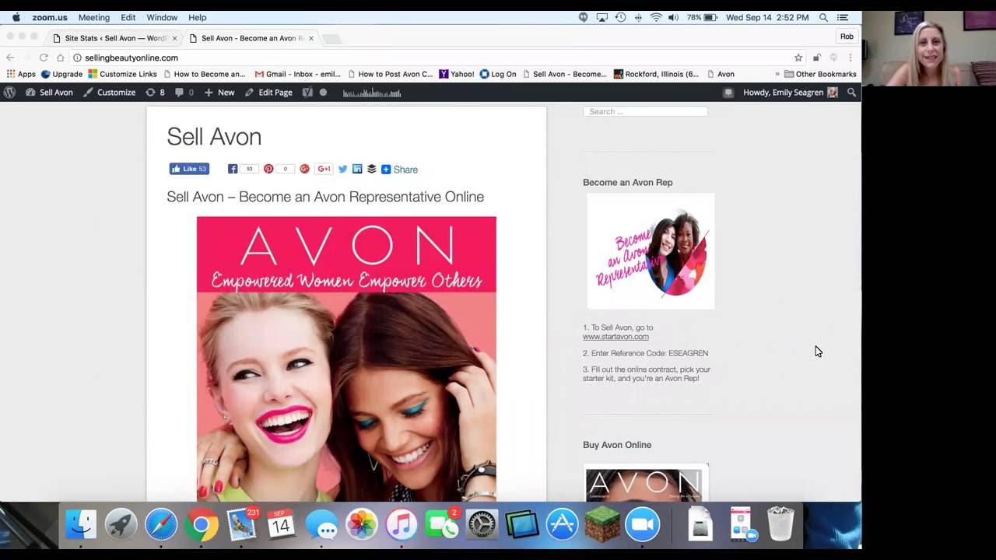Open the Customize Links bookmark

tap(122, 74)
